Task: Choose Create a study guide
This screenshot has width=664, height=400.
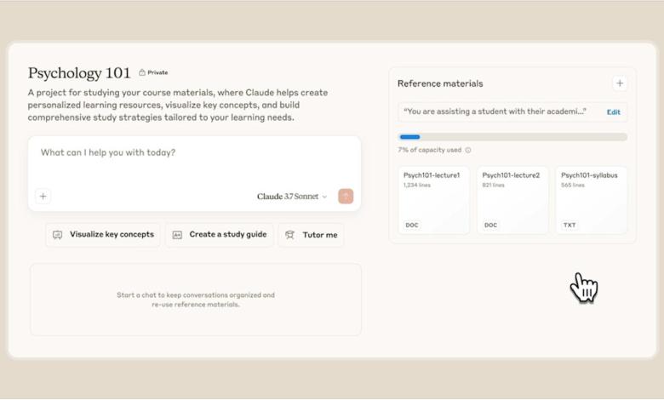Action: click(x=220, y=235)
